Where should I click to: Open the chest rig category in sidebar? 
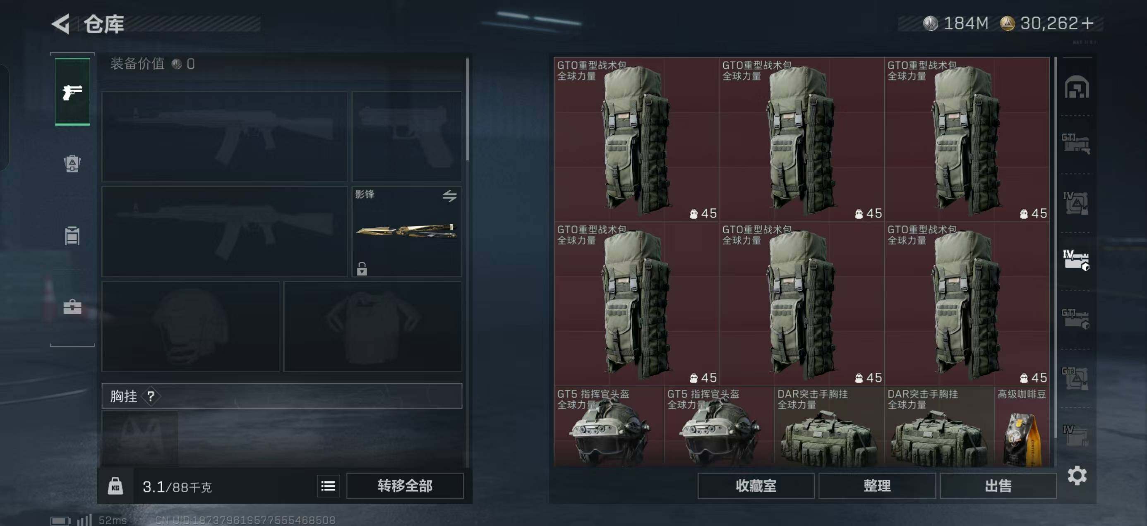[x=72, y=235]
